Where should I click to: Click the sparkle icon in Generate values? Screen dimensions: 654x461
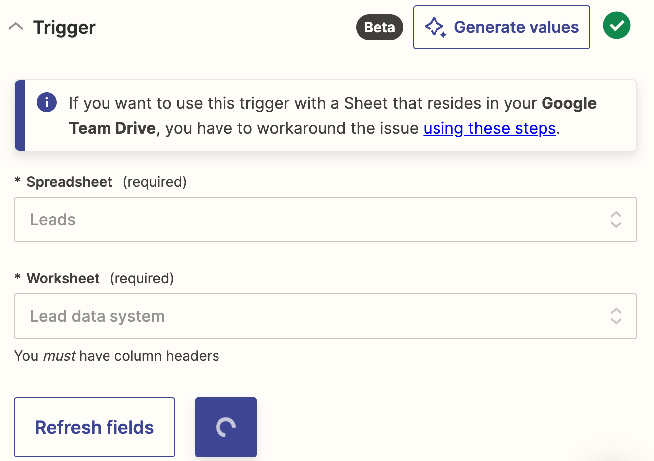(436, 27)
